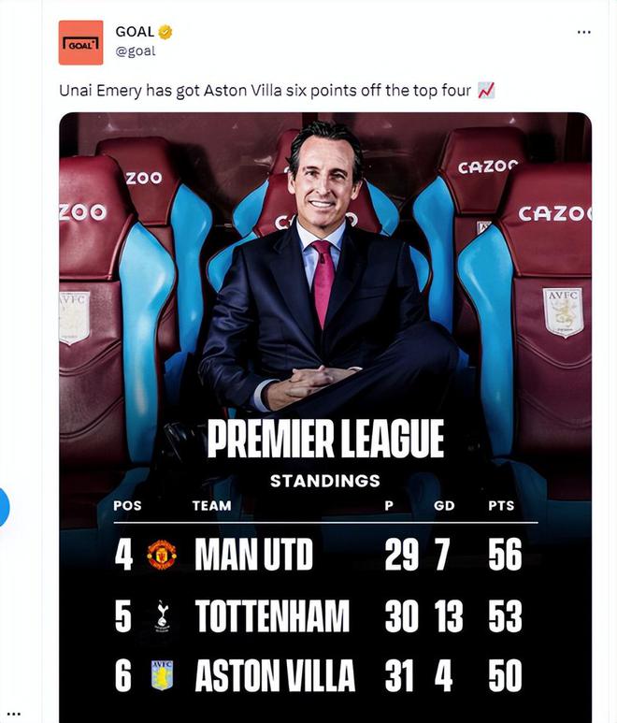Viewport: 617px width, 723px height.
Task: Click the ASTON VILLA team name
Action: [275, 676]
